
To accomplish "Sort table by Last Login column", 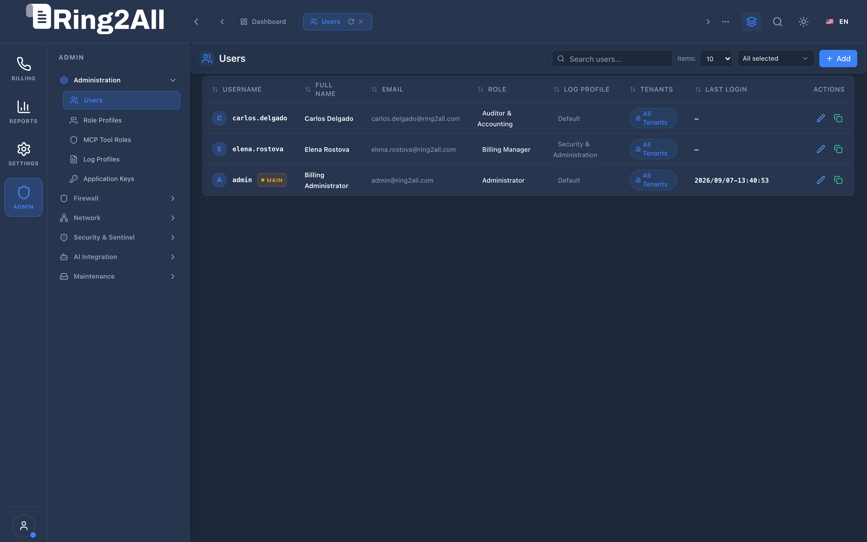I will [x=721, y=89].
